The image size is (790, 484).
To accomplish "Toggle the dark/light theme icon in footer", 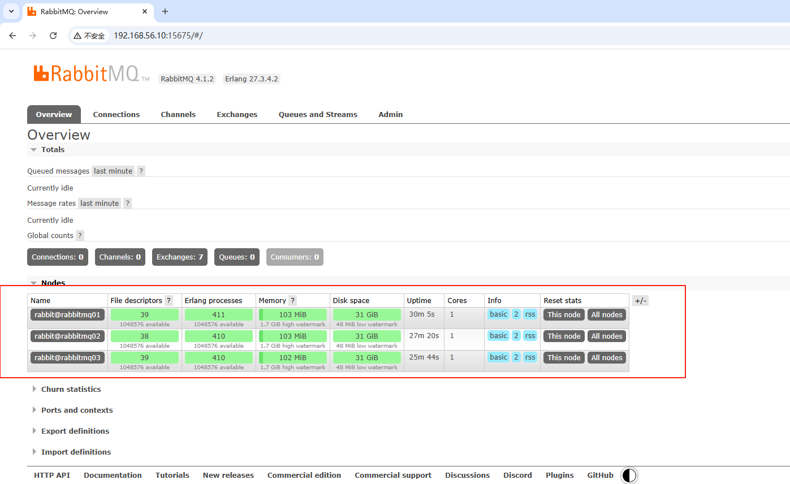I will [x=629, y=476].
